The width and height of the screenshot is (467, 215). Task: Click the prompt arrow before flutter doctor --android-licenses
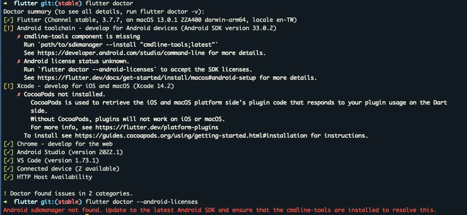point(5,201)
